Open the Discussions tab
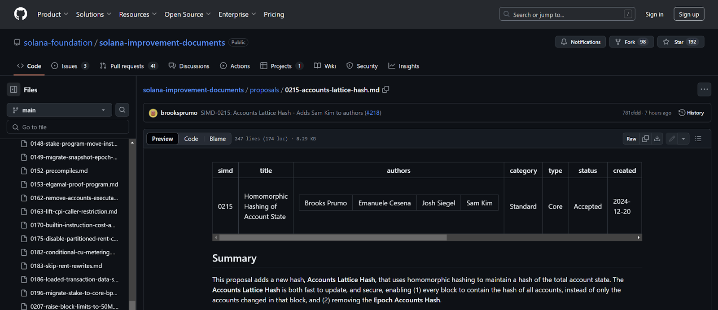 (x=189, y=66)
